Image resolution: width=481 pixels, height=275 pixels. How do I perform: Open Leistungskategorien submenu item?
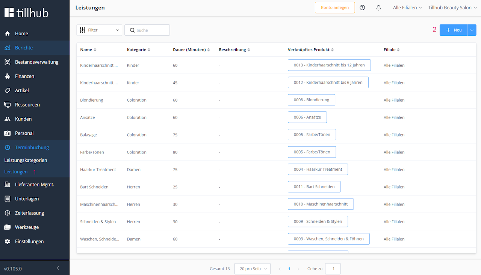click(x=26, y=160)
